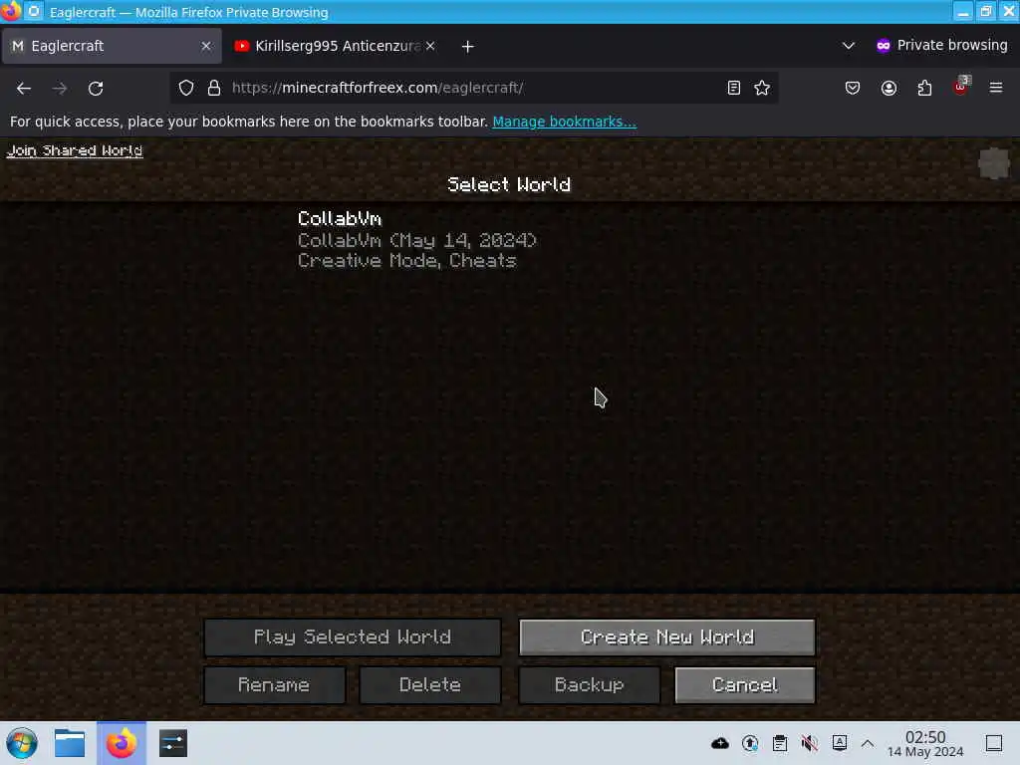Toggle reader view icon
This screenshot has width=1020, height=765.
point(734,88)
